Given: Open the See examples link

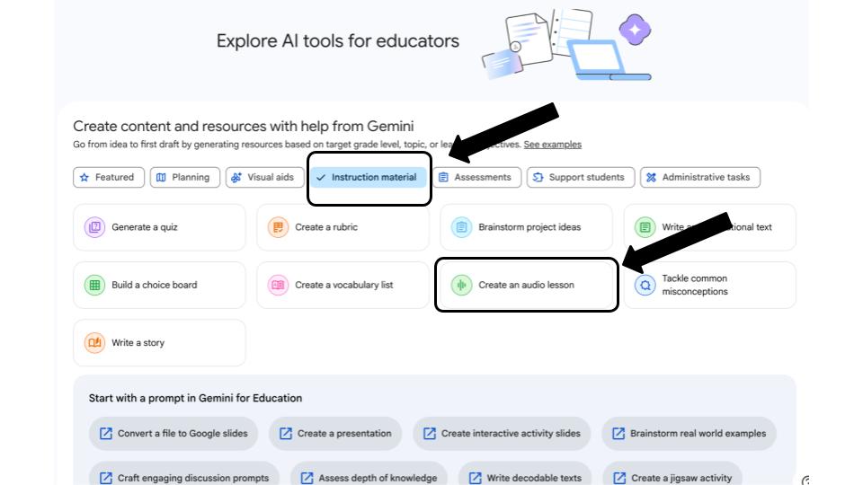Looking at the screenshot, I should pyautogui.click(x=553, y=145).
